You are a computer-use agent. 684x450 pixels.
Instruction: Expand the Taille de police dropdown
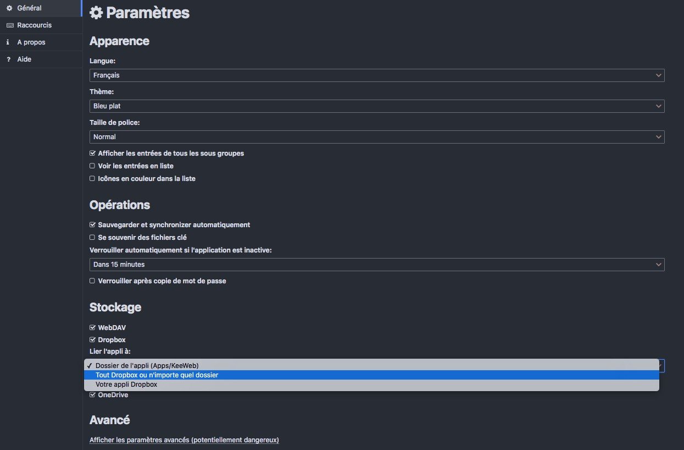click(x=377, y=137)
